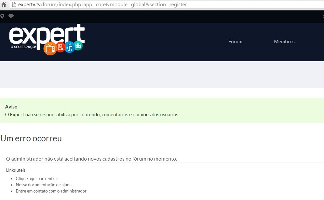Click 'Entre em contato com o administrador'
This screenshot has width=324, height=200.
(51, 191)
